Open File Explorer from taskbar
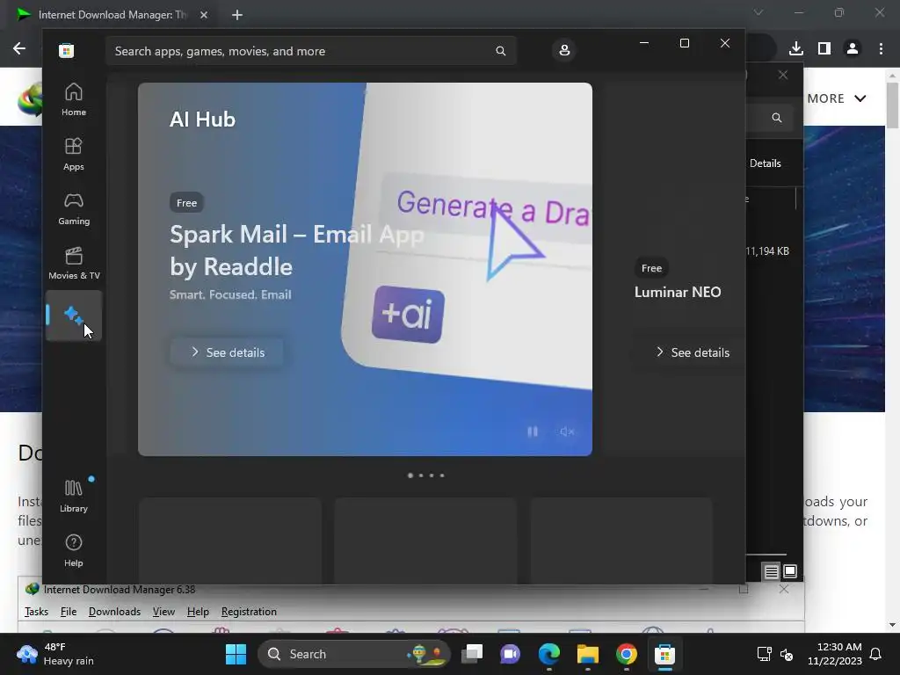900x675 pixels. [588, 654]
